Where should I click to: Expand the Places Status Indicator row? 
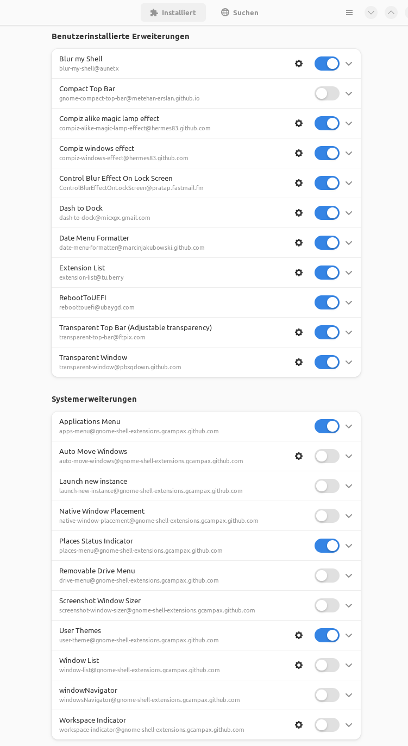coord(349,546)
